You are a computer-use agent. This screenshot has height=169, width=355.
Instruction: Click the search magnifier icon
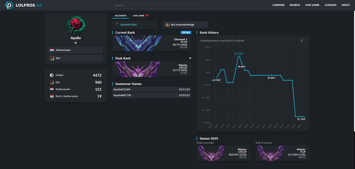197,5
